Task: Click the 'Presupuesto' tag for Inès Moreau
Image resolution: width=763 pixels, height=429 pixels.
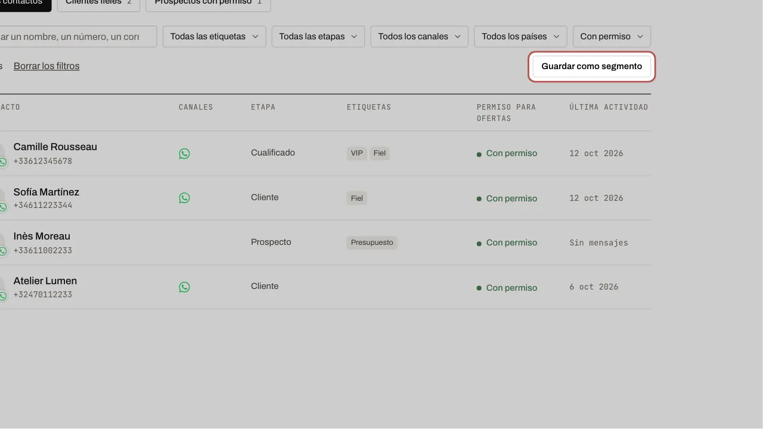Action: (x=372, y=243)
